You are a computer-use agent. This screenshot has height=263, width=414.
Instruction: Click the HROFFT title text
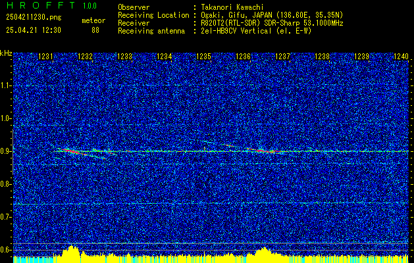pos(41,5)
